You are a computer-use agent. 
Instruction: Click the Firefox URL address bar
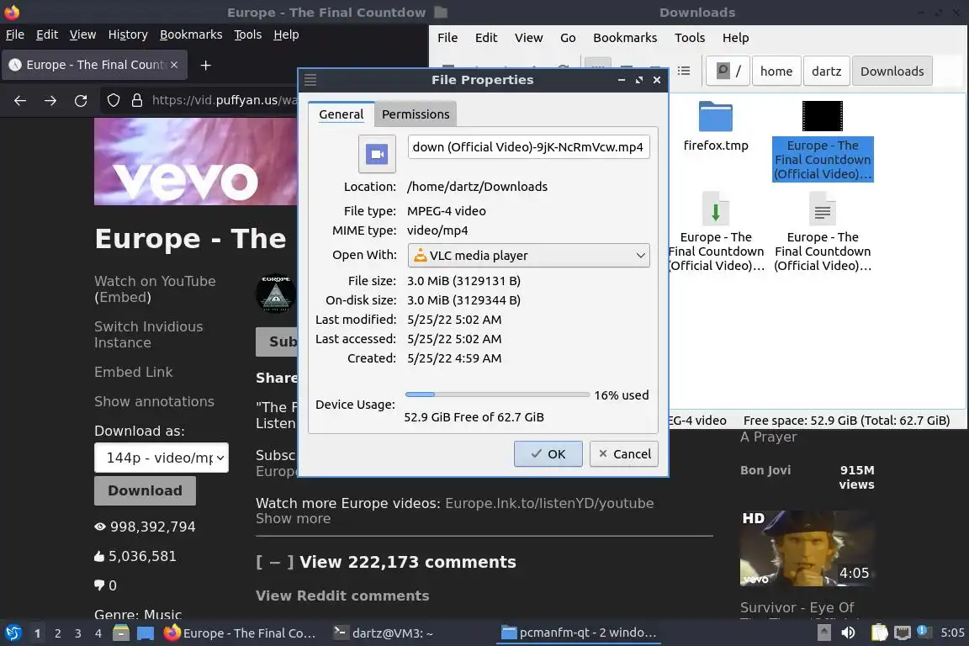pos(224,100)
